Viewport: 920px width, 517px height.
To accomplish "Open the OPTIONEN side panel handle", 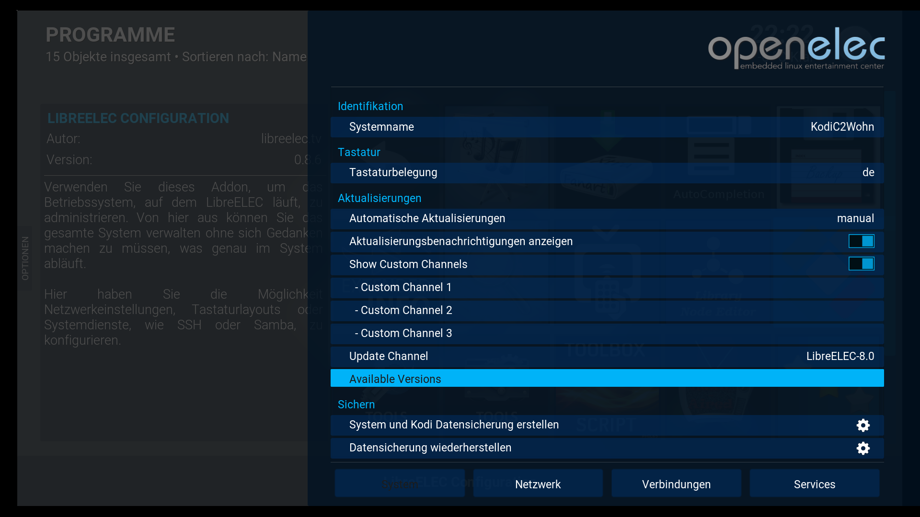I will 25,258.
